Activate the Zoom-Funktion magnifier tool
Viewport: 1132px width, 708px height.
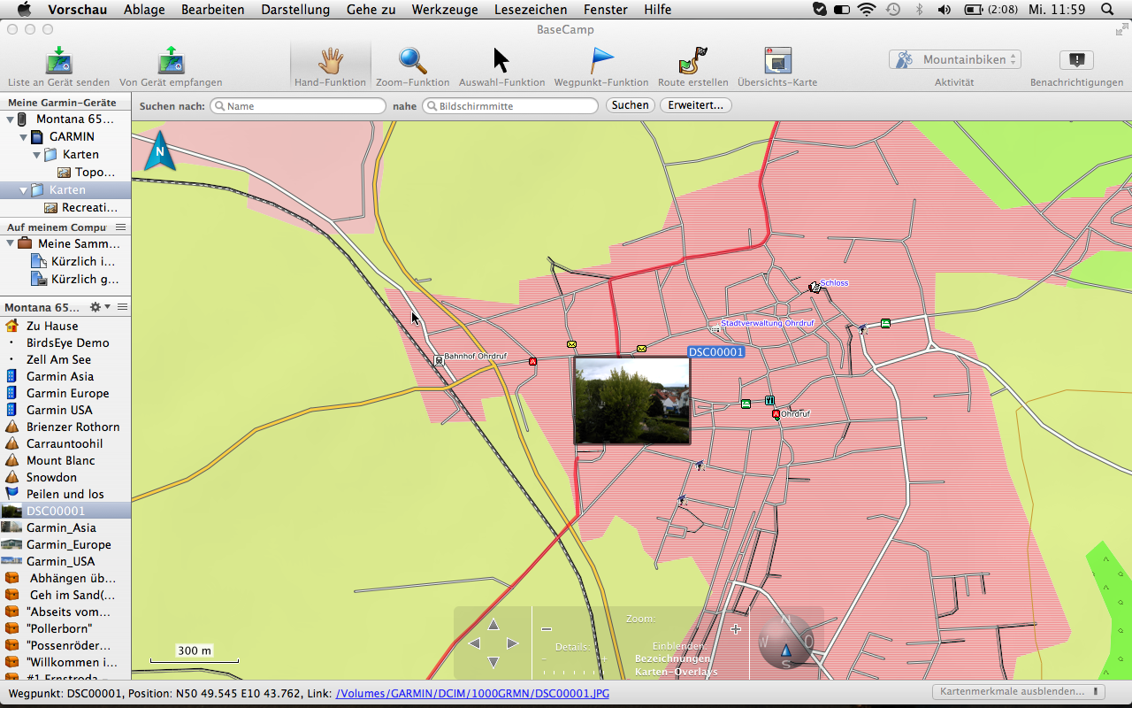tap(412, 62)
